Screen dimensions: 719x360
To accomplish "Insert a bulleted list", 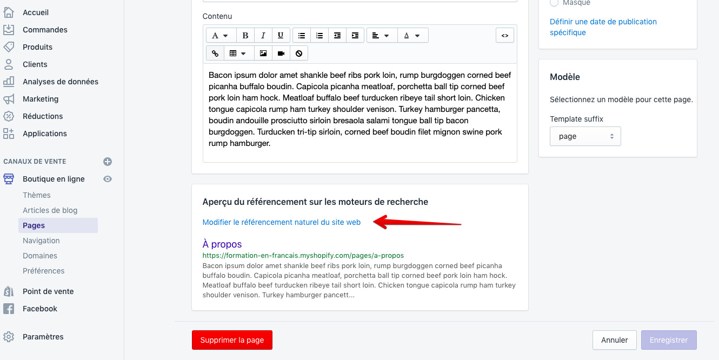I will click(302, 36).
